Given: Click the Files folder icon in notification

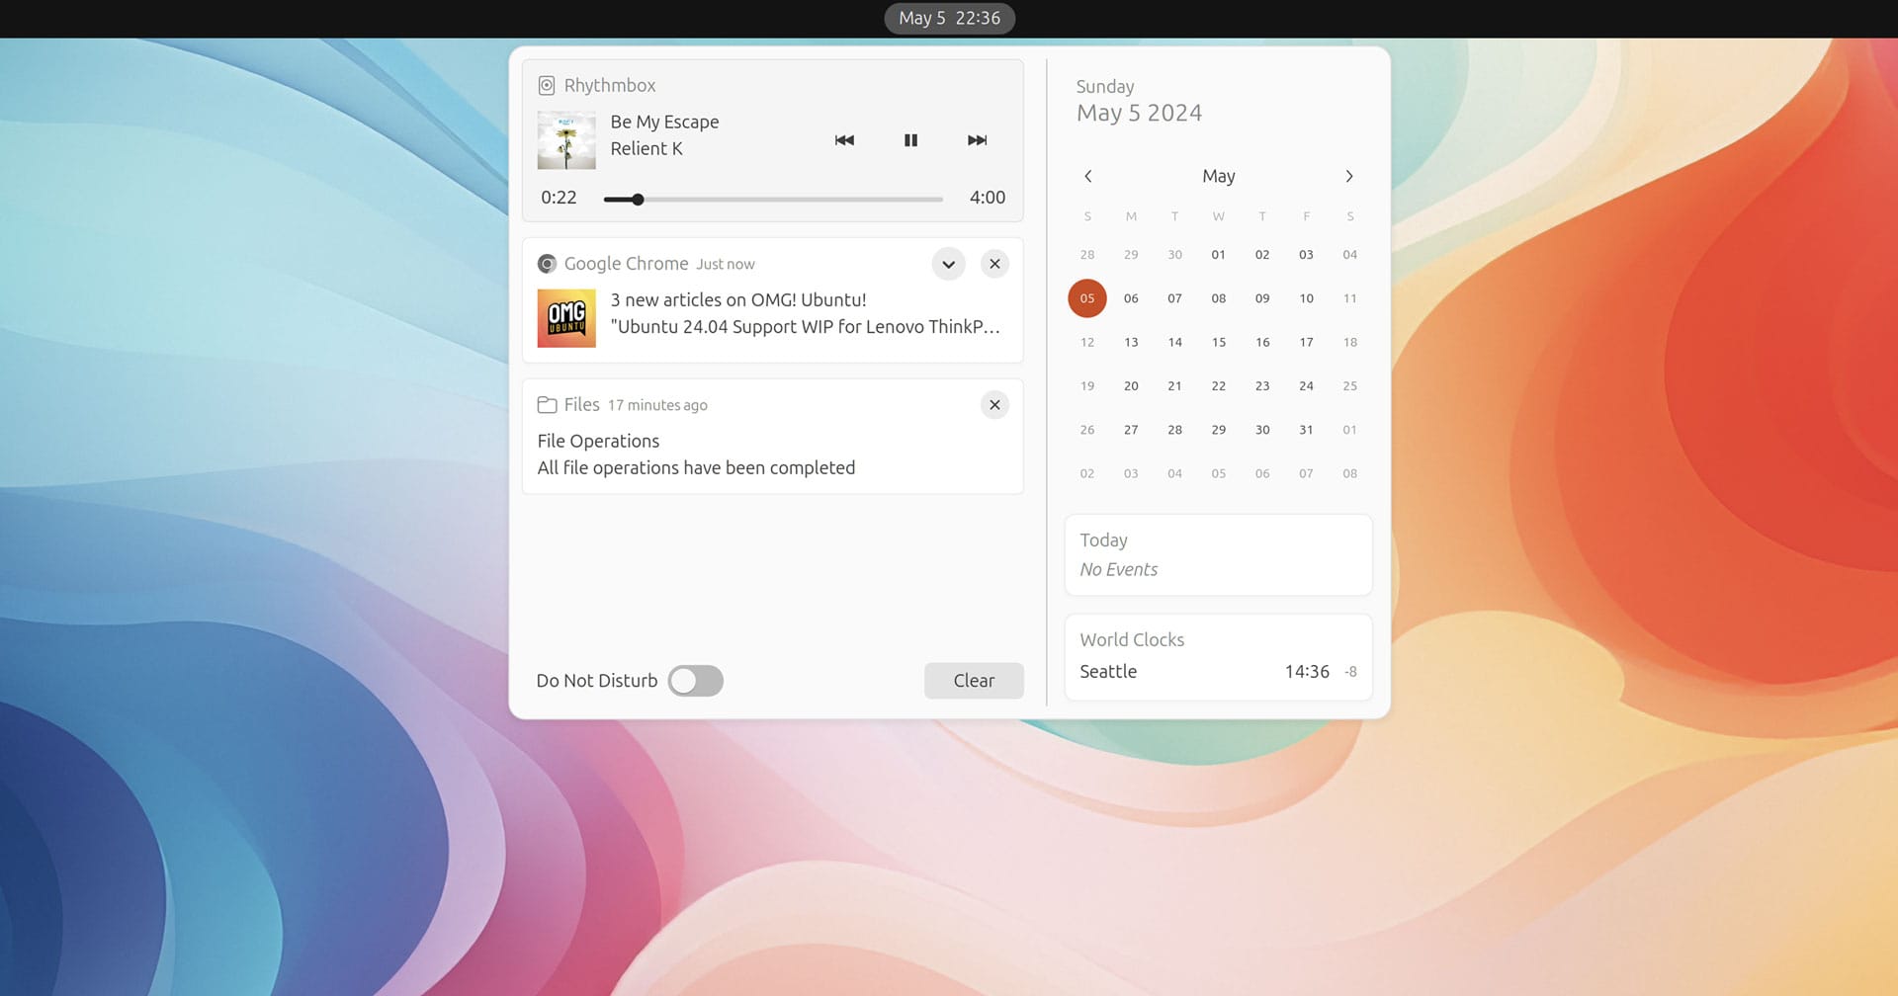Looking at the screenshot, I should (547, 405).
